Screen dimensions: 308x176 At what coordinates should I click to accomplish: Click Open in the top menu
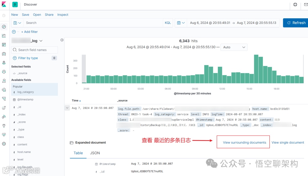pyautogui.click(x=37, y=15)
